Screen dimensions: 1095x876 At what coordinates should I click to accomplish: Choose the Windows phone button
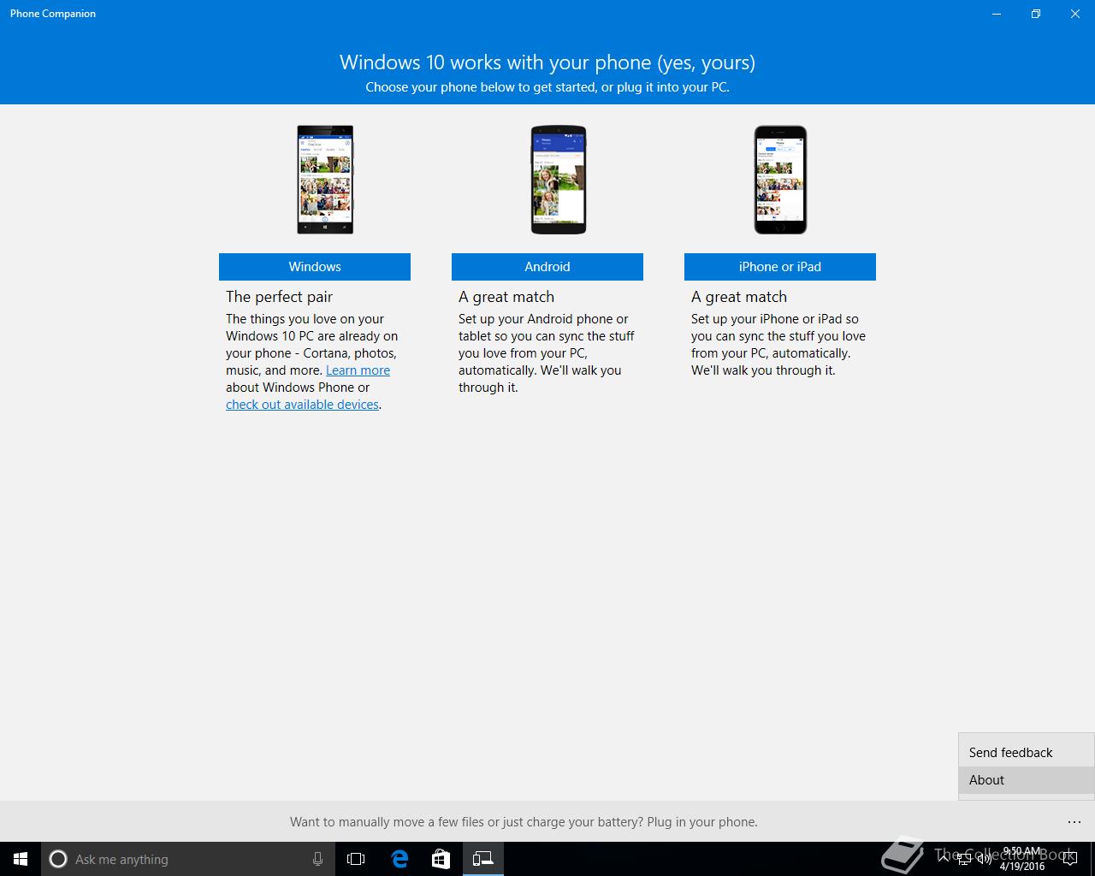pos(315,267)
